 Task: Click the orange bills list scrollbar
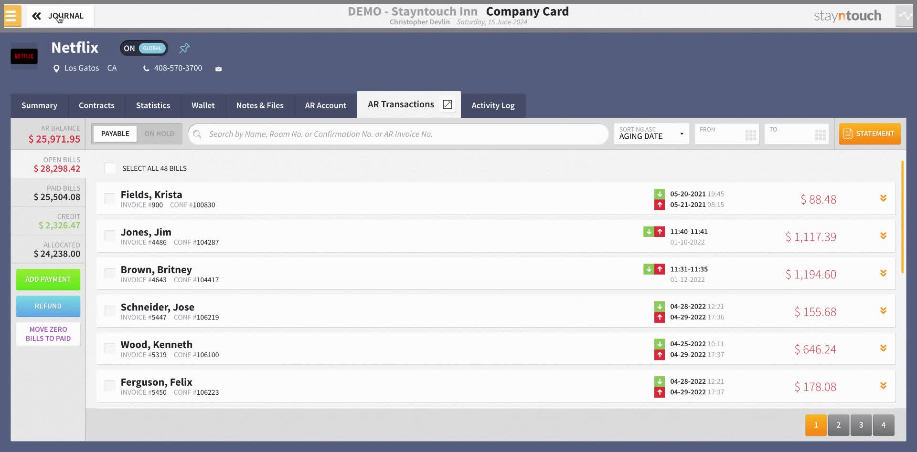point(902,217)
